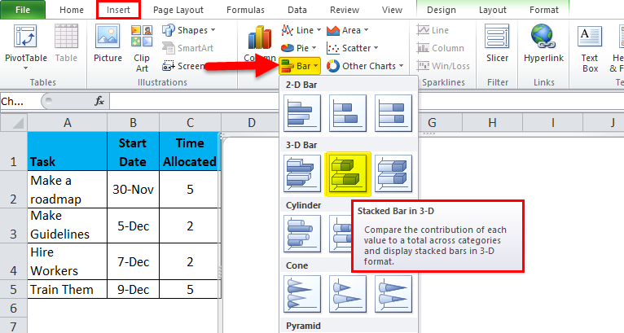Pick 100% Stacked Horizontal Cone chart
Image resolution: width=624 pixels, height=333 pixels.
click(x=393, y=294)
